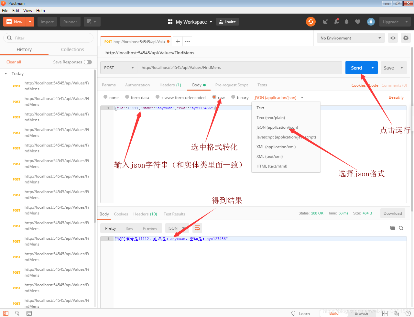Open the My Workspace dropdown

pos(190,22)
